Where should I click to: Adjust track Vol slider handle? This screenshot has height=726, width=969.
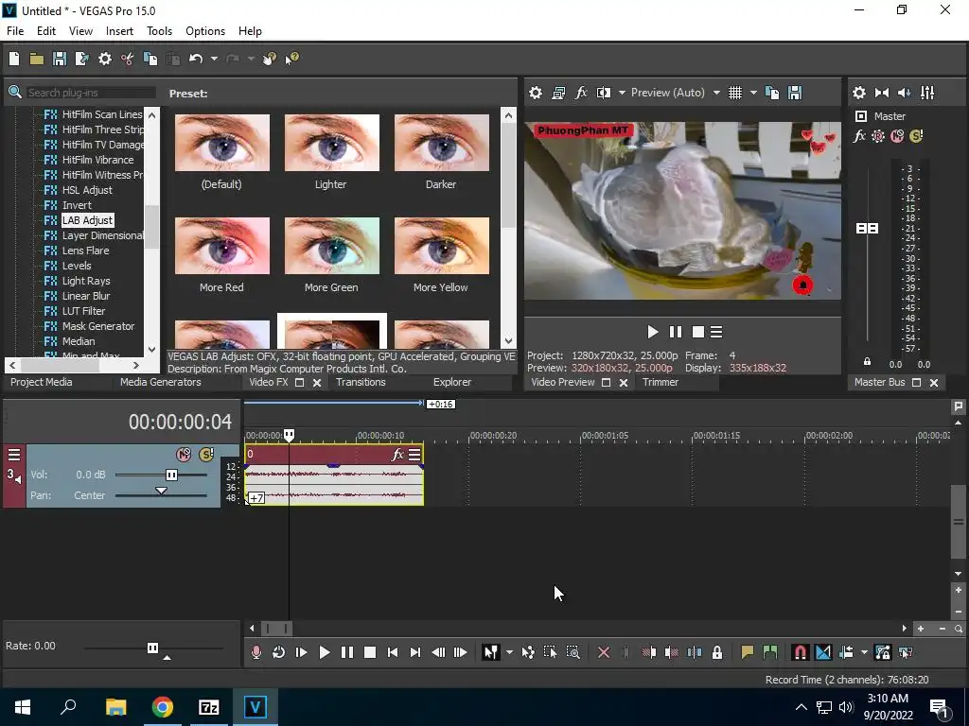[171, 475]
